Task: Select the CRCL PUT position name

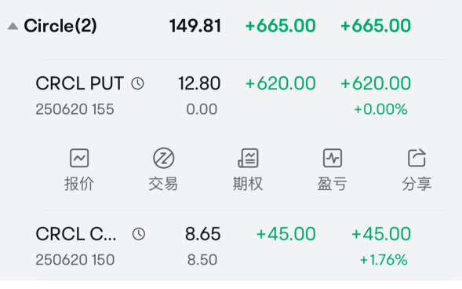Action: [x=79, y=83]
